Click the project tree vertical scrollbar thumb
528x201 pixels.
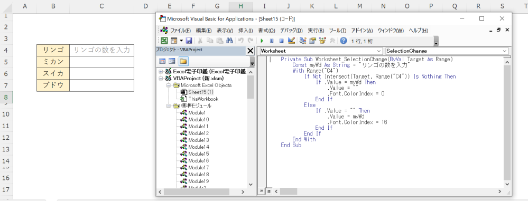point(251,87)
